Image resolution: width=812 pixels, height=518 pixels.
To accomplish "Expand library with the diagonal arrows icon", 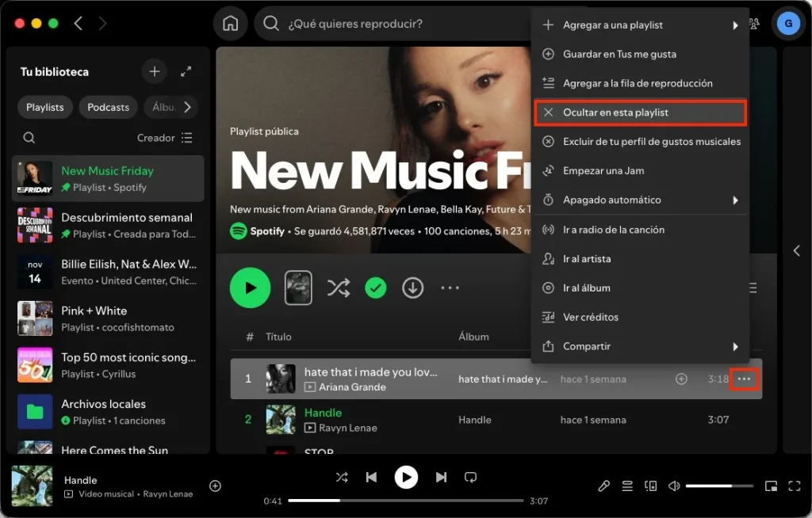I will 186,71.
